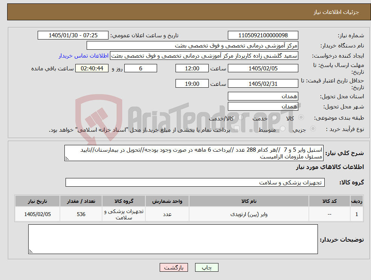Click the بازگشت (Back) button

point(174,268)
